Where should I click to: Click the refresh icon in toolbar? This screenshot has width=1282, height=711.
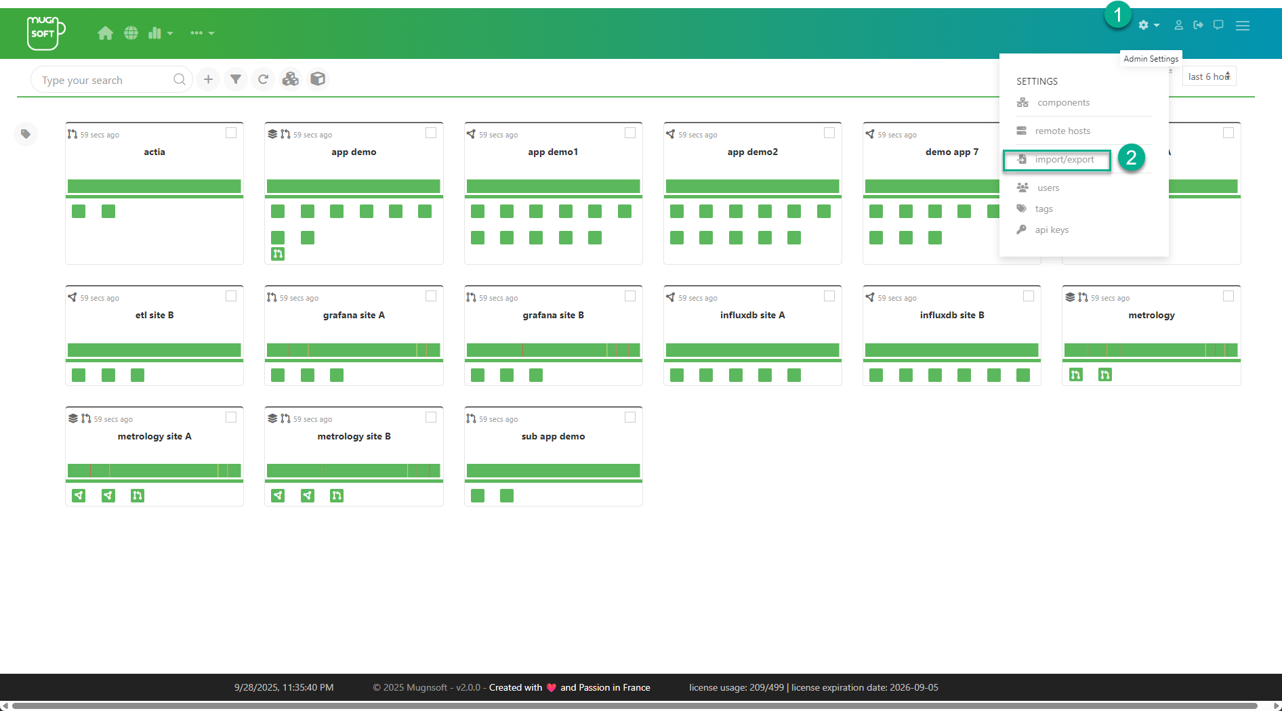[263, 80]
